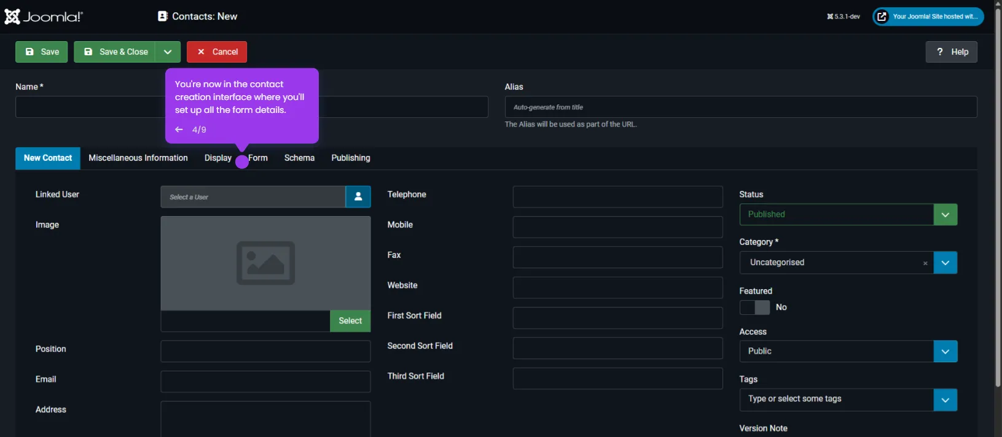1002x437 pixels.
Task: Open the Display tab
Action: 218,158
